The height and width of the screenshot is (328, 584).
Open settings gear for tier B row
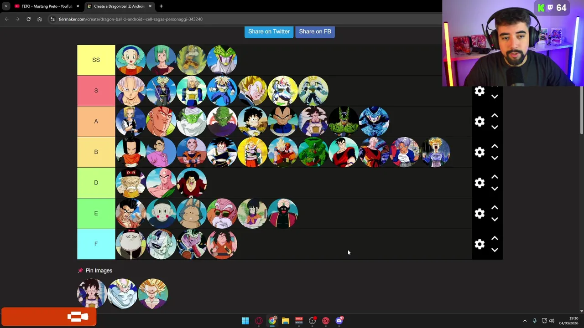pos(480,152)
